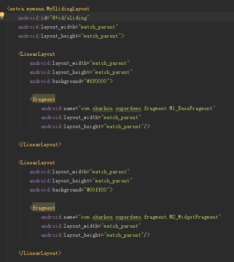Click the first opening LinearLayout tag
Screen dimensions: 234x262
pos(37,54)
